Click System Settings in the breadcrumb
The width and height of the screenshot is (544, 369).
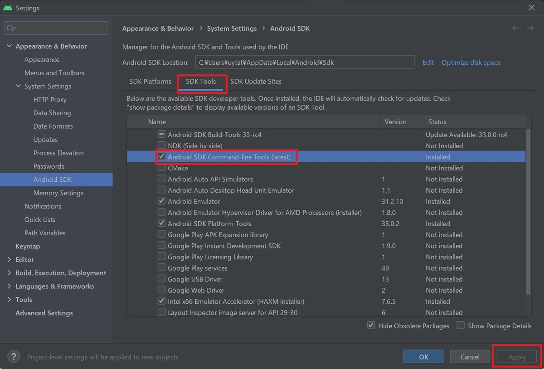[232, 28]
